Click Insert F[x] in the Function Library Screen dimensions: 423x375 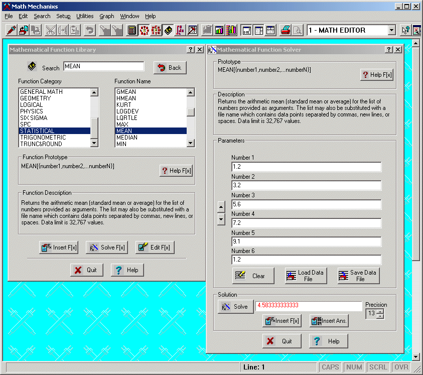click(59, 247)
